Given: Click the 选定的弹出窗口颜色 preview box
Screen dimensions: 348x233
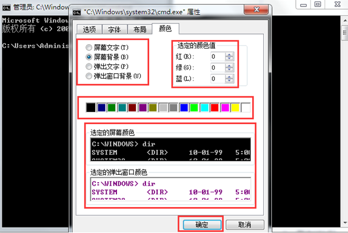Looking at the screenshot, I should coord(171,189).
